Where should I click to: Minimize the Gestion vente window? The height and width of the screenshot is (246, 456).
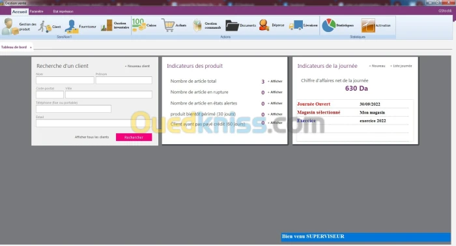pos(430,3)
